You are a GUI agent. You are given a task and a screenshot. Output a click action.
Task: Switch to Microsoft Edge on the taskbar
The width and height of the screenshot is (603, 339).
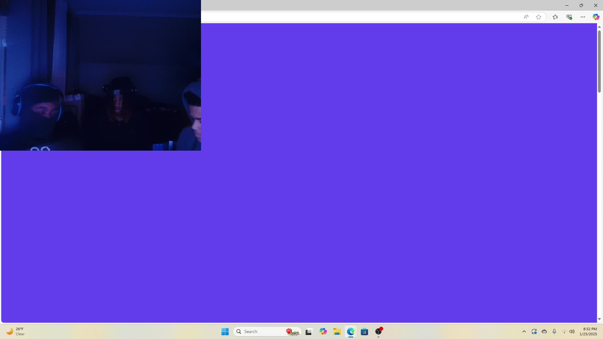[351, 331]
